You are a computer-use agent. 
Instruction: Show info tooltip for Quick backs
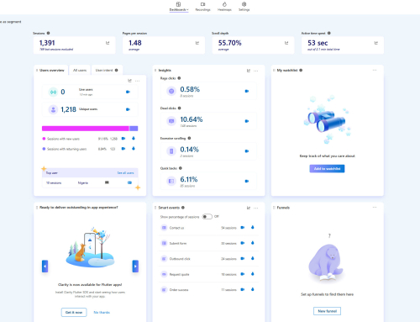(x=181, y=168)
